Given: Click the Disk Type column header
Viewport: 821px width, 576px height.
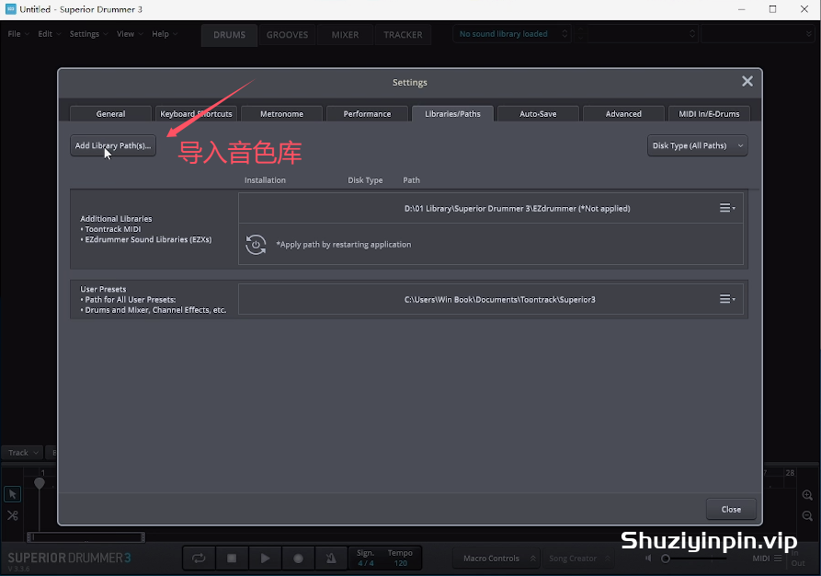Looking at the screenshot, I should pos(365,180).
